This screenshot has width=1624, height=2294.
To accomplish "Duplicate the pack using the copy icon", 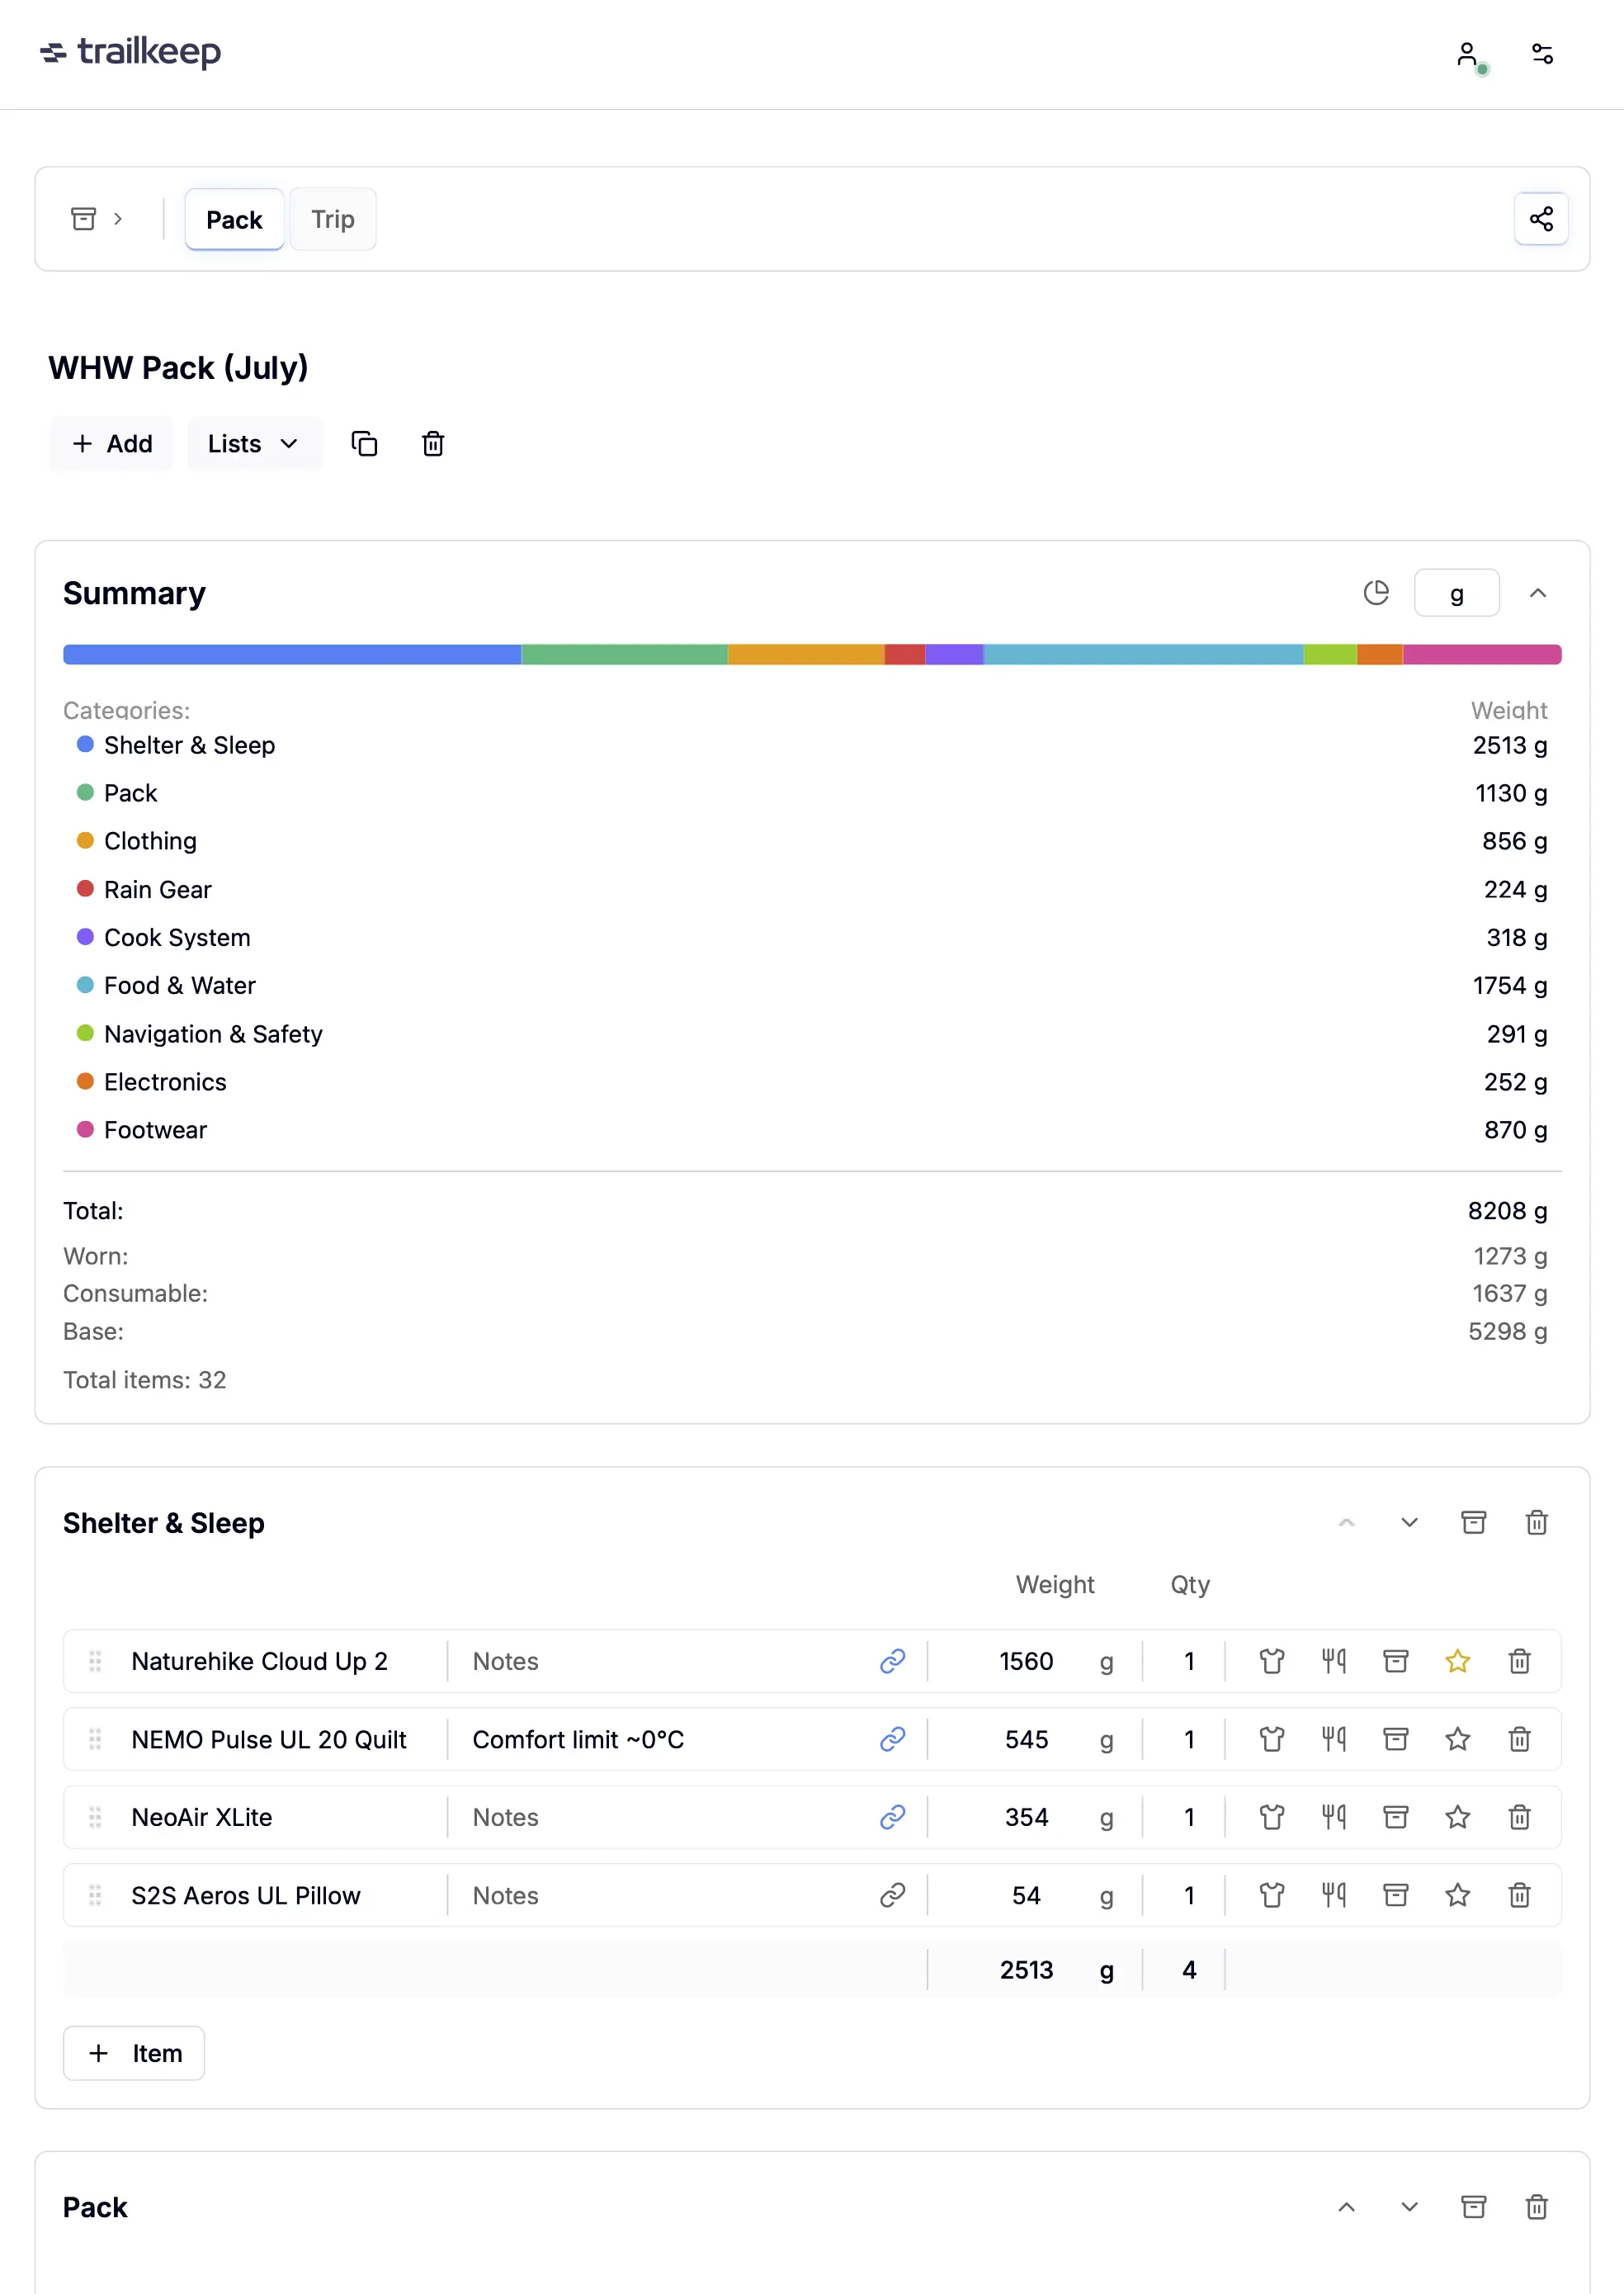I will 363,443.
